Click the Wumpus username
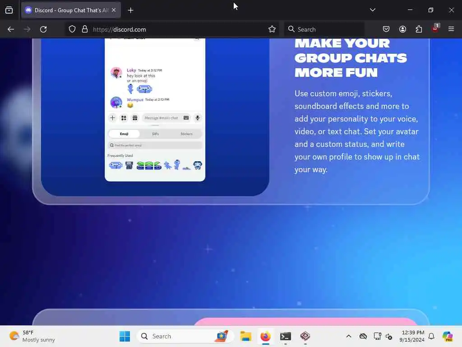462x347 pixels. [135, 100]
